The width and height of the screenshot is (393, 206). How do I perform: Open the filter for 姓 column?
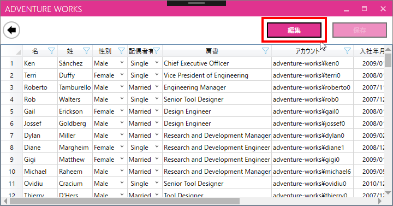[x=86, y=51]
